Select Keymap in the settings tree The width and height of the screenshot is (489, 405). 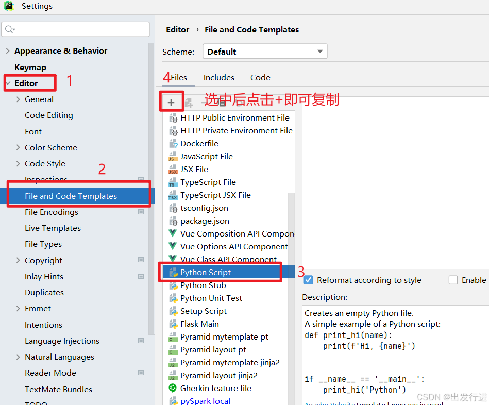(x=30, y=67)
